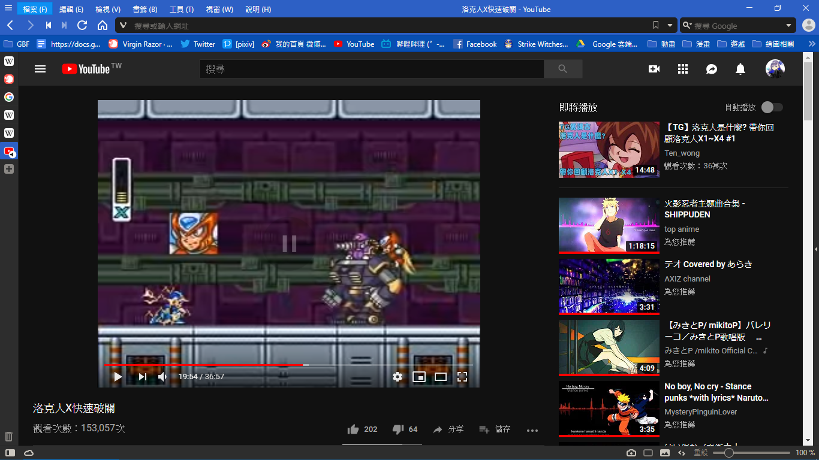Open the 檔案 (F) menu
819x460 pixels.
(x=35, y=9)
